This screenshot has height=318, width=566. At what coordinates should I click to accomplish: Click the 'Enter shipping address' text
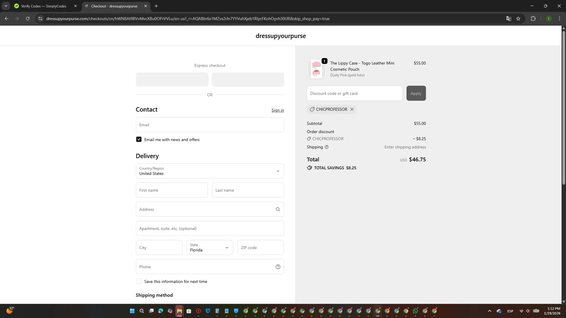click(405, 147)
